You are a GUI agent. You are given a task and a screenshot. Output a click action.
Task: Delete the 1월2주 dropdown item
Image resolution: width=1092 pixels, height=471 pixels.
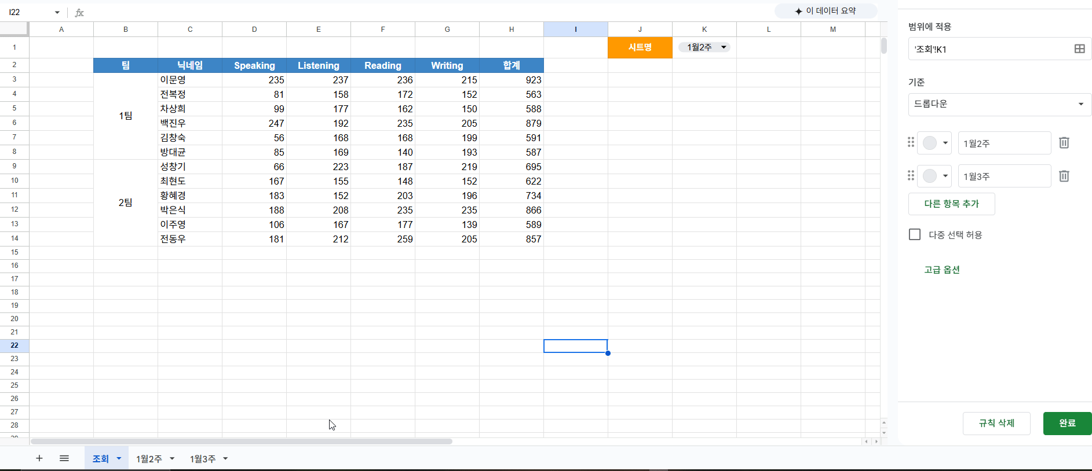pos(1064,143)
